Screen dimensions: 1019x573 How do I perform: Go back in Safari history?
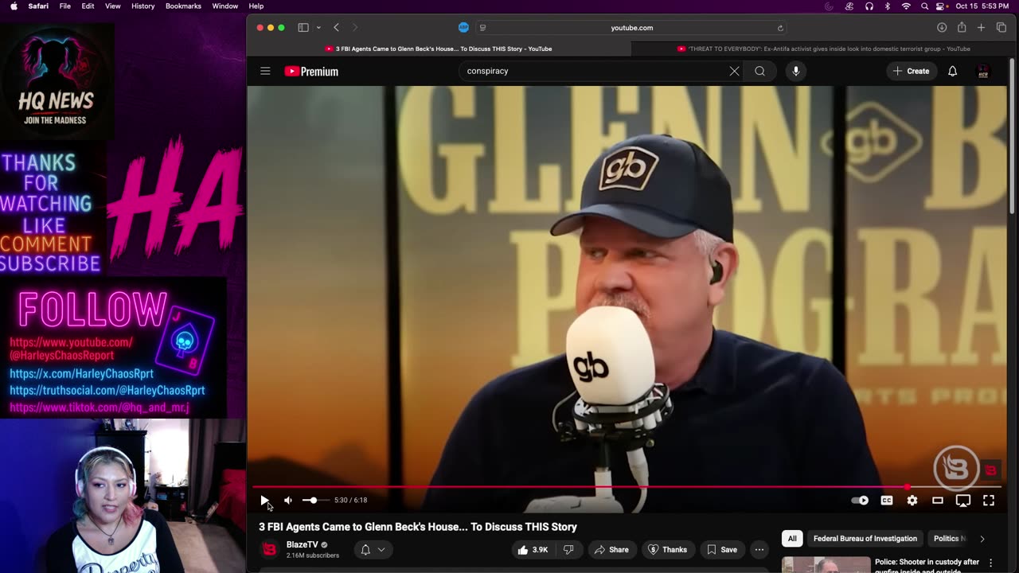[x=336, y=28]
